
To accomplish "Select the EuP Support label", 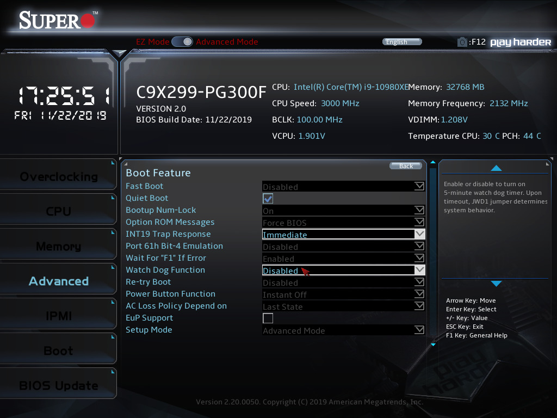I will pos(149,318).
